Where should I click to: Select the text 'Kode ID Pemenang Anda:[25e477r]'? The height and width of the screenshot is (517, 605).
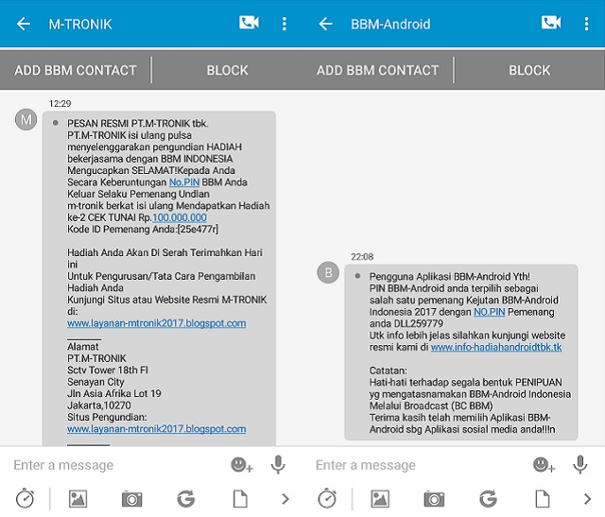point(143,229)
